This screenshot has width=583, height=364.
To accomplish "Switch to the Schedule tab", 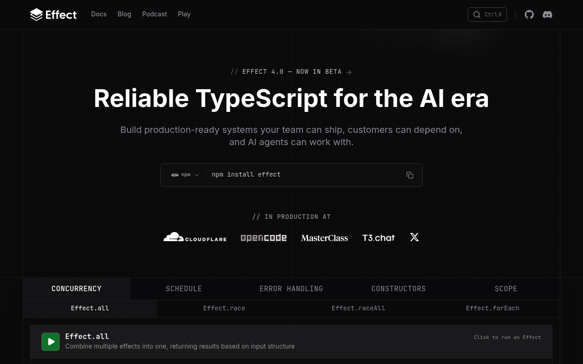I will coord(184,289).
